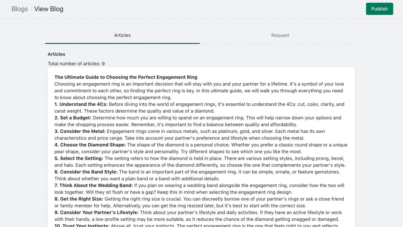Click the View Blog breadcrumb label
Image resolution: width=403 pixels, height=227 pixels.
coord(49,9)
